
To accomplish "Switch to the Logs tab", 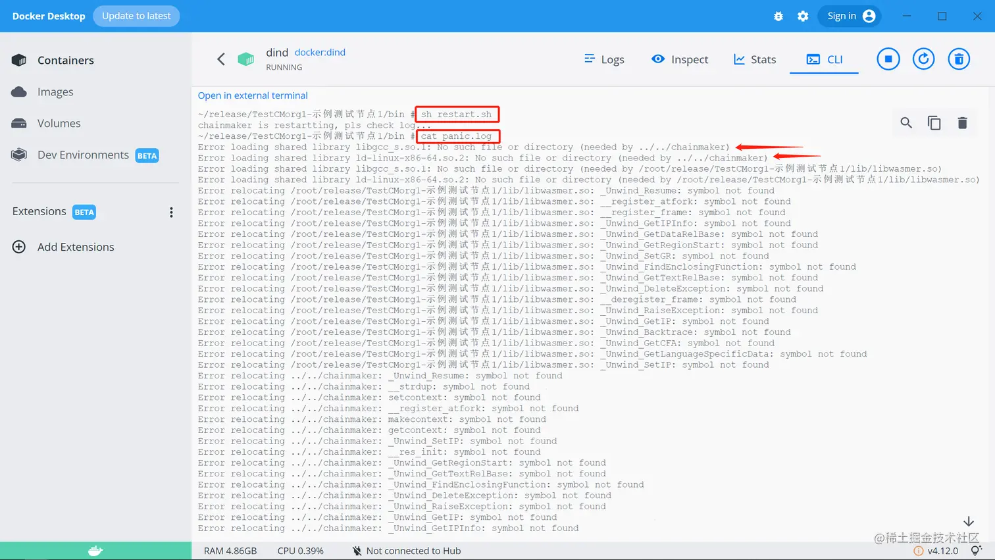I will [x=604, y=59].
